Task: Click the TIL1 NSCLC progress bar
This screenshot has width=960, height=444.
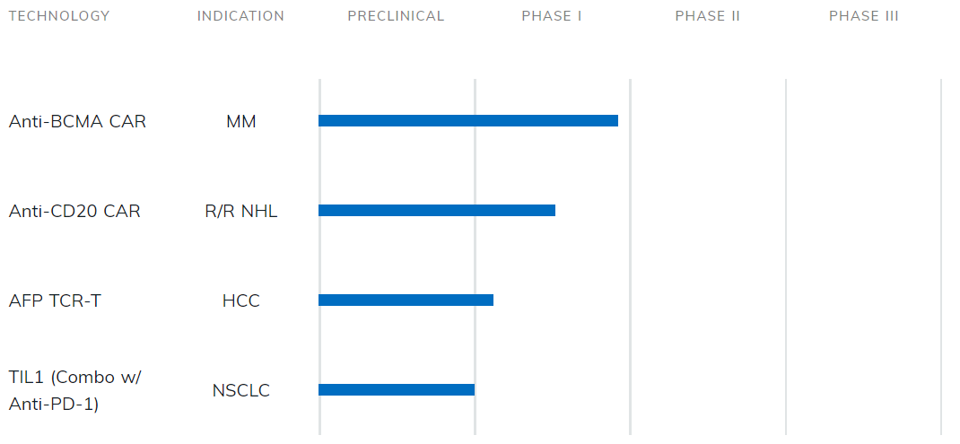Action: click(397, 390)
